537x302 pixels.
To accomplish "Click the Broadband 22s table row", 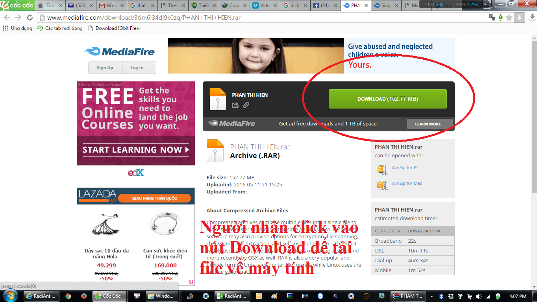I will click(413, 241).
